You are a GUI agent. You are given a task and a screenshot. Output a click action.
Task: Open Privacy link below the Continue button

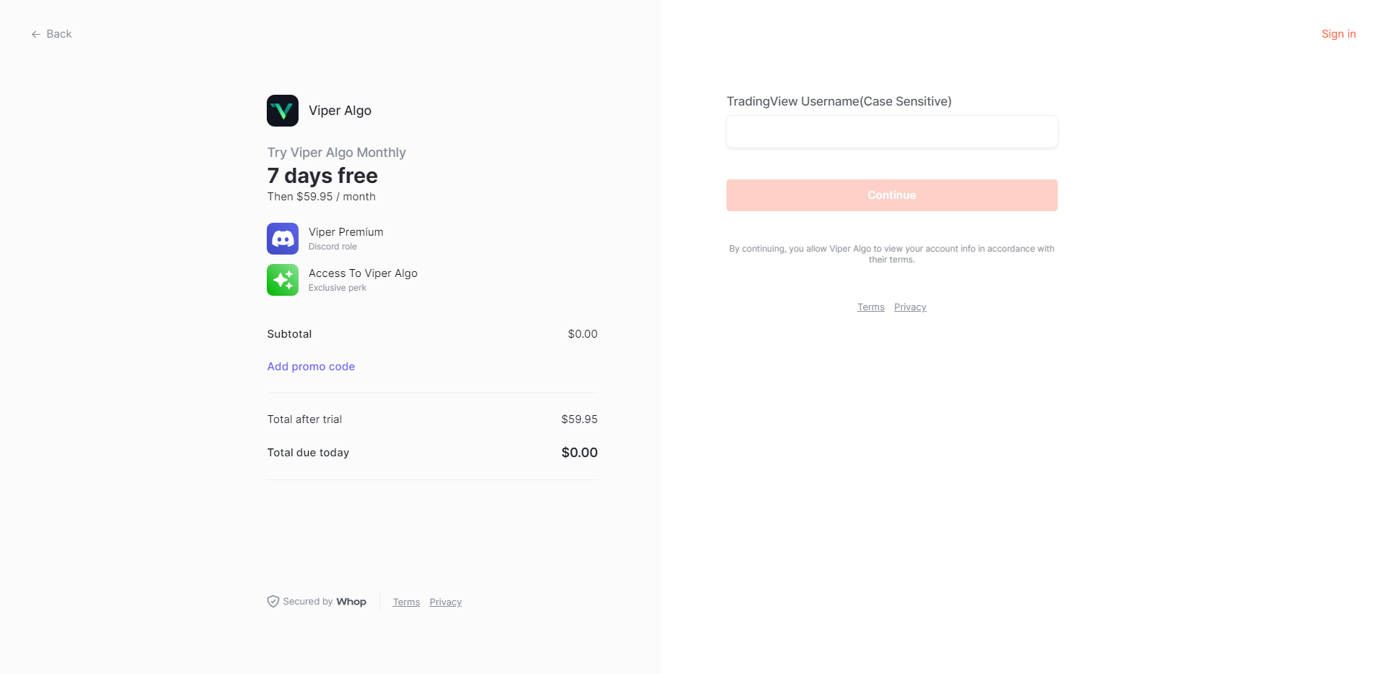[909, 307]
